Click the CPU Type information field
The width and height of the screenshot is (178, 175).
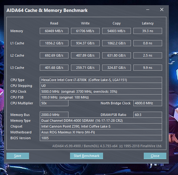(101, 80)
